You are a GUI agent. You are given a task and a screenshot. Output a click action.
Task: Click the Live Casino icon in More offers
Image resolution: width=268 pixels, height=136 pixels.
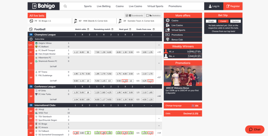pos(167,25)
